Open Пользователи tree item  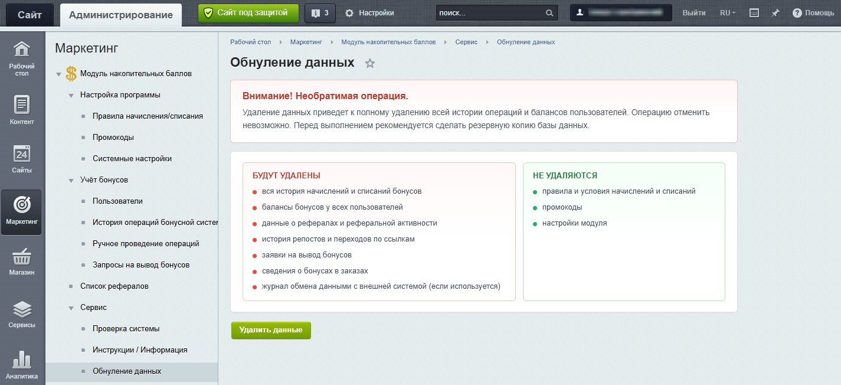click(117, 201)
